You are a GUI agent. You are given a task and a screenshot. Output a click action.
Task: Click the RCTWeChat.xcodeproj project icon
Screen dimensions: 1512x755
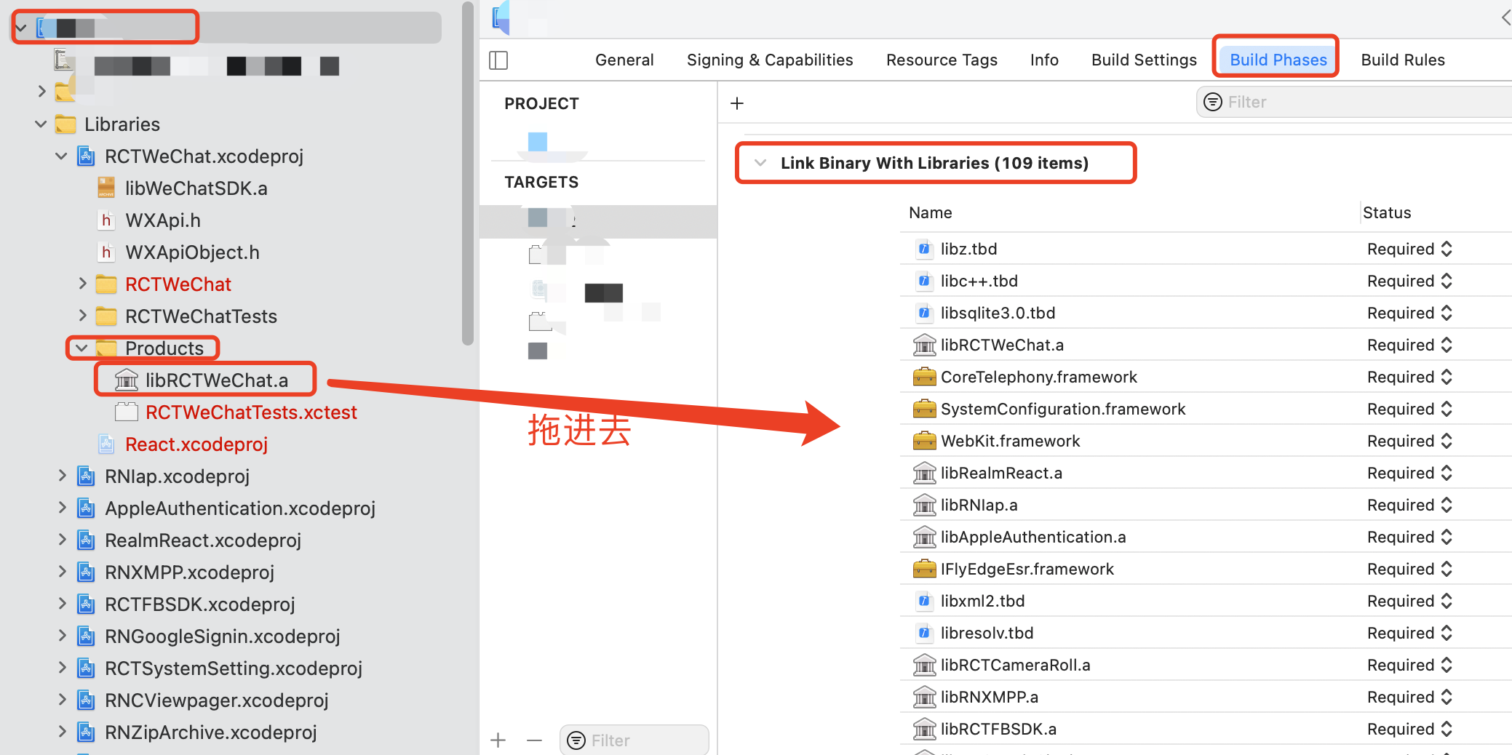tap(86, 156)
